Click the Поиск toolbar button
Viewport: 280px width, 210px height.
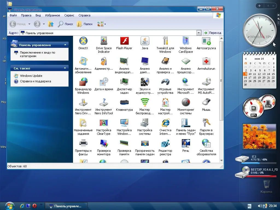tap(66, 24)
